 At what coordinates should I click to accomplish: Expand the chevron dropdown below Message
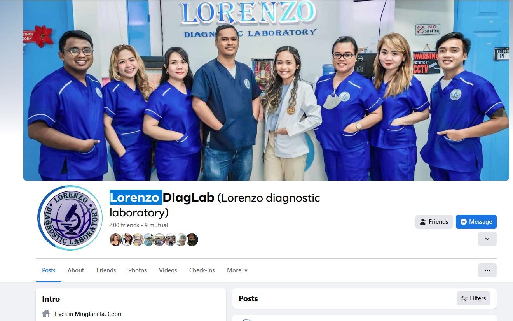coord(487,239)
